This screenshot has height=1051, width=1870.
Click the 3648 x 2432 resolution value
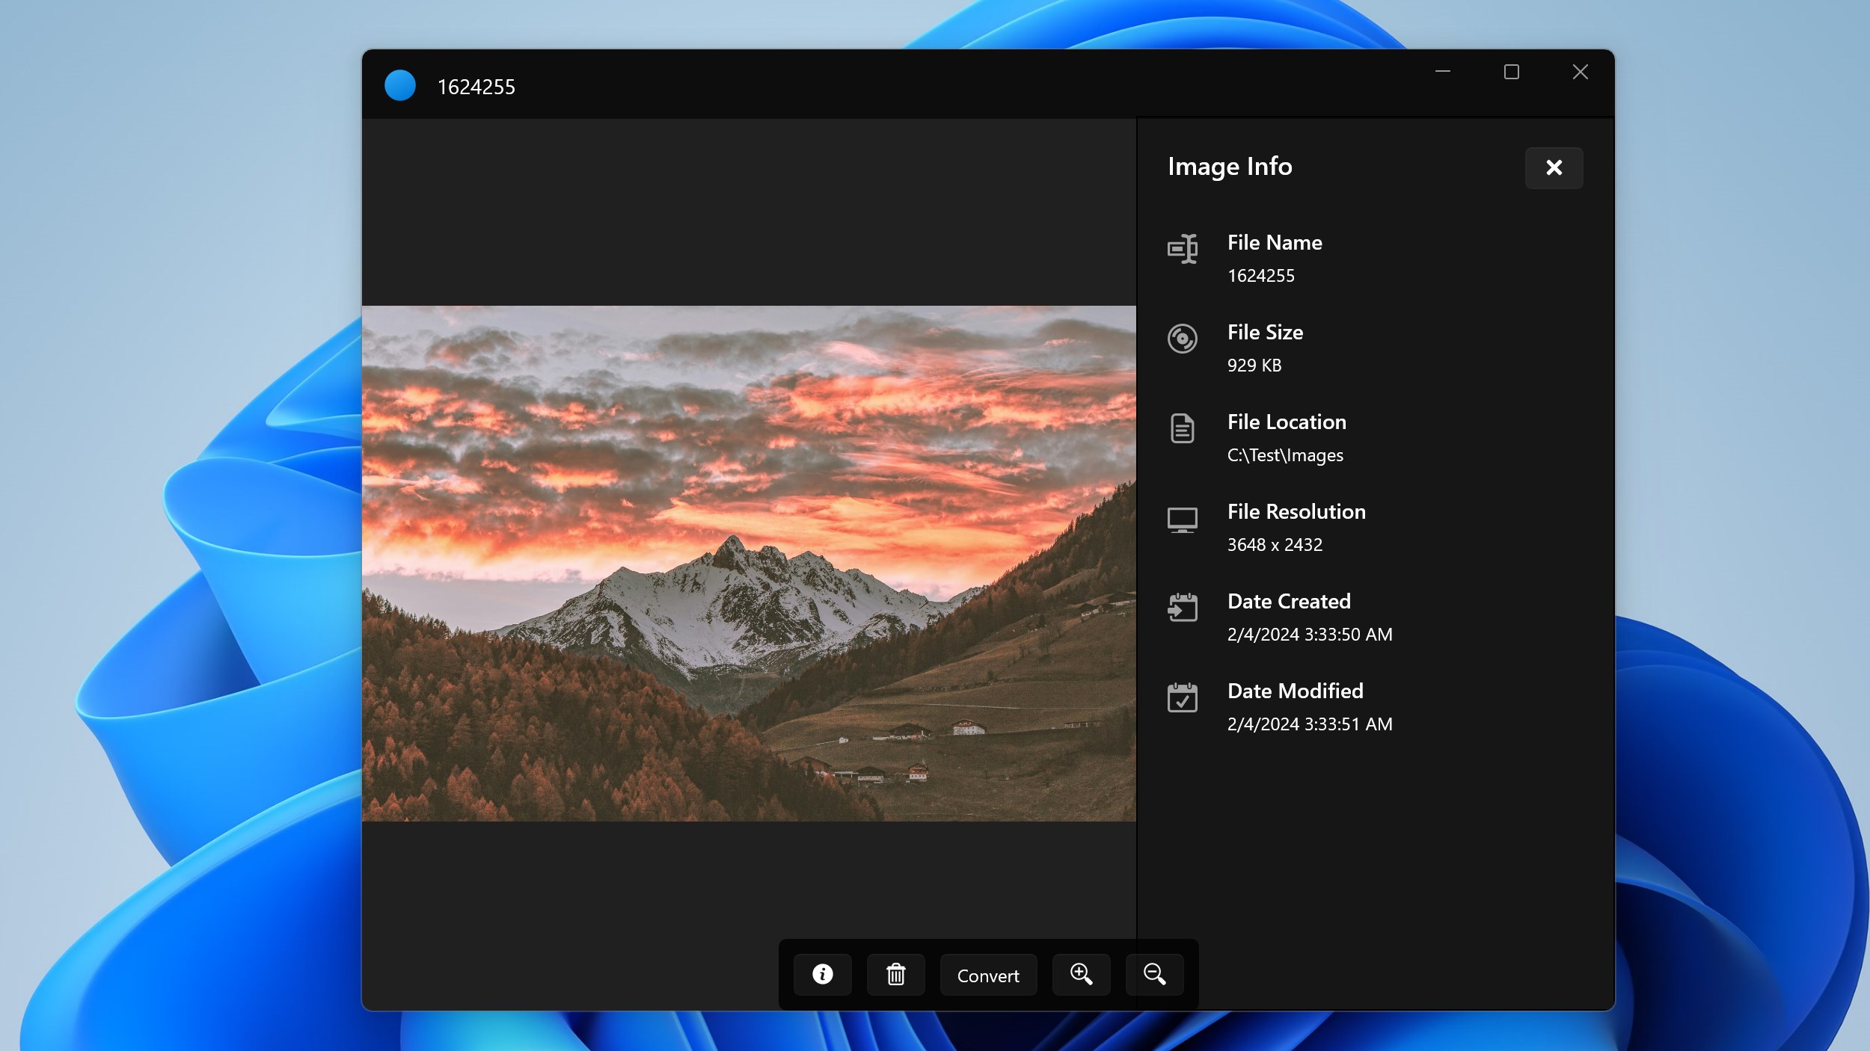(x=1274, y=544)
